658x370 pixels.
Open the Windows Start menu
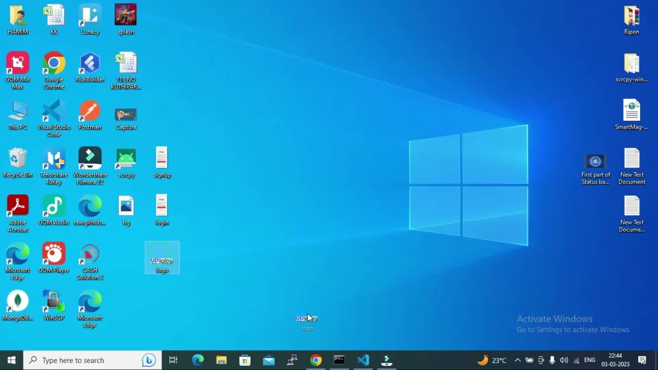[11, 360]
